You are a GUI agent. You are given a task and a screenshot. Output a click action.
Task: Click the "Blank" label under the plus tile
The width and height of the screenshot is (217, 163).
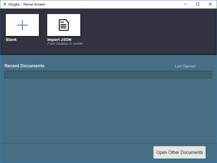coord(11,40)
